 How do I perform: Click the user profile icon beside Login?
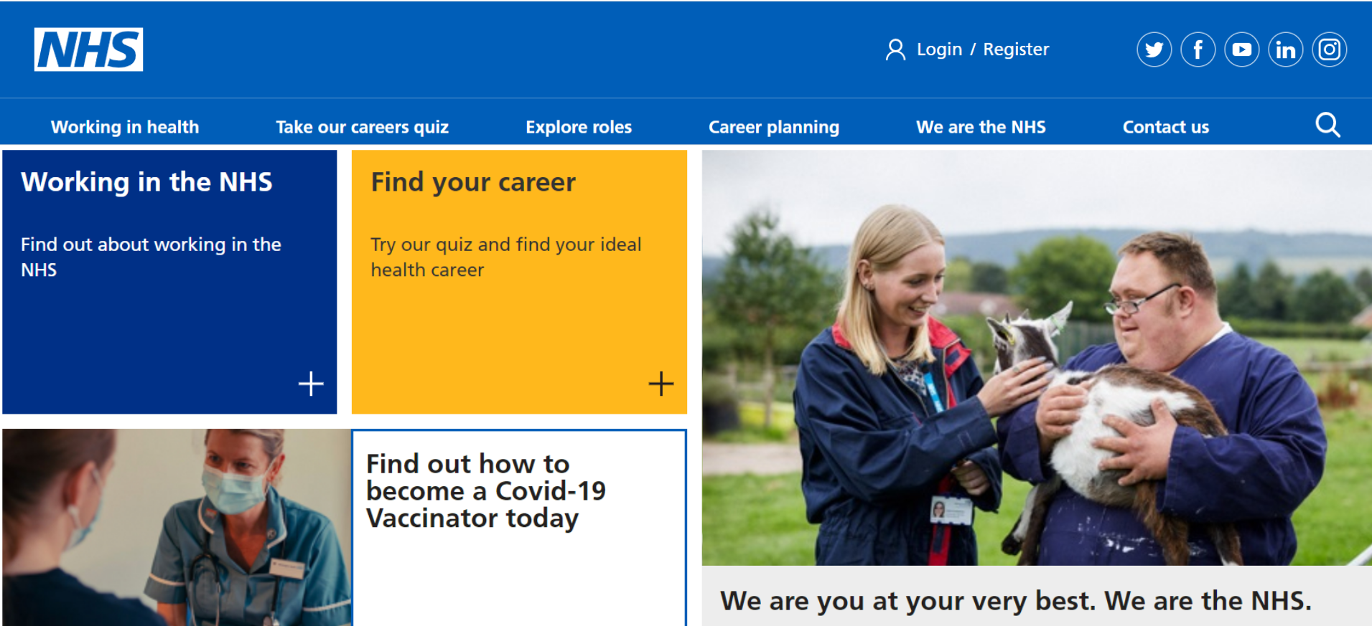[895, 49]
